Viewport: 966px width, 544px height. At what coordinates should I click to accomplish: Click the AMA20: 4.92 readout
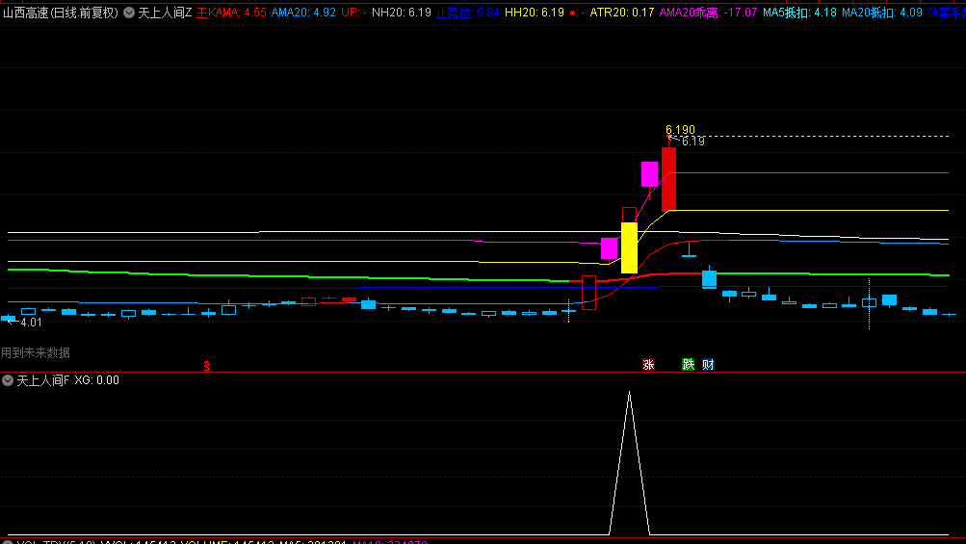point(303,13)
